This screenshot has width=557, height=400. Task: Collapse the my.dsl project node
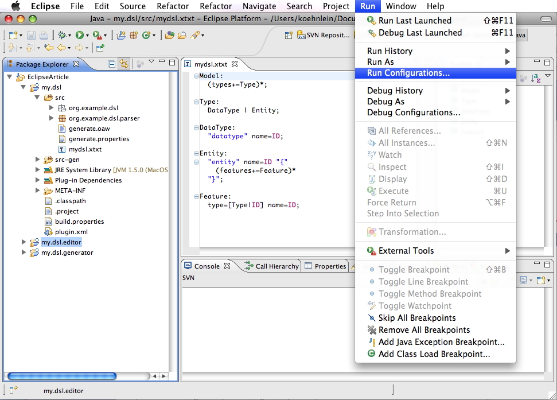click(24, 87)
